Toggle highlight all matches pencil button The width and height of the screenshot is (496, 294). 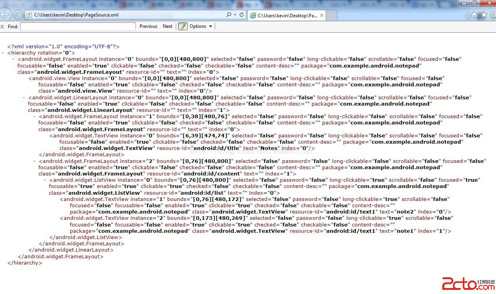[x=183, y=26]
